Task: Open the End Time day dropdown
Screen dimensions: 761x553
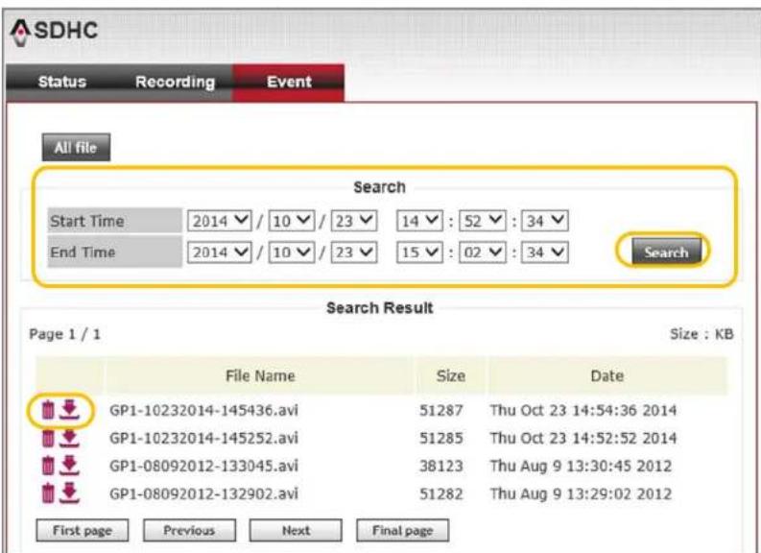Action: tap(354, 252)
